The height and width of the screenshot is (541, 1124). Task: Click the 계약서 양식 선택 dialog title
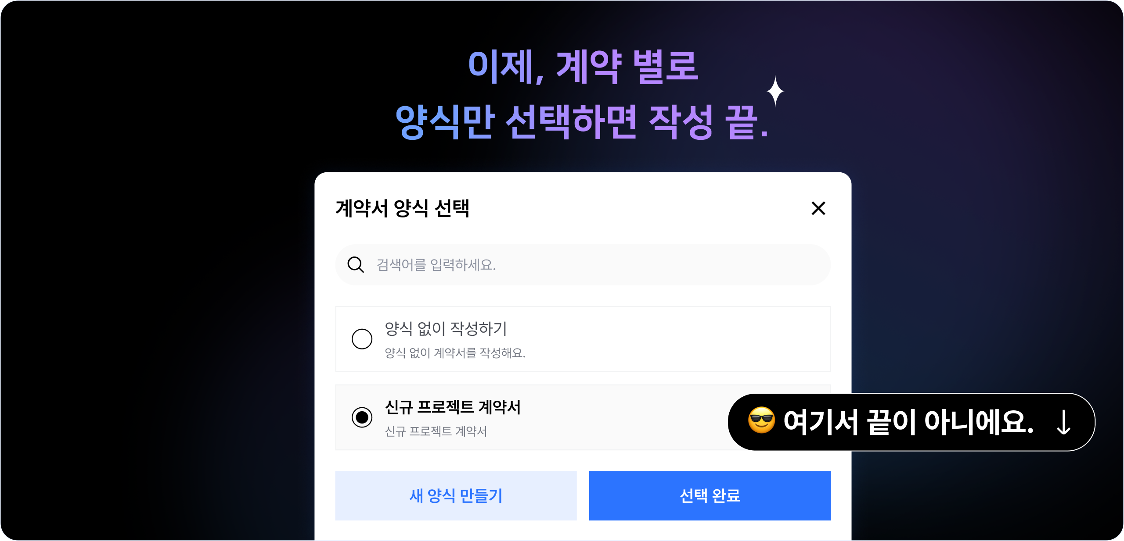coord(402,208)
